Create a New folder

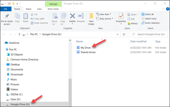(x=91, y=19)
